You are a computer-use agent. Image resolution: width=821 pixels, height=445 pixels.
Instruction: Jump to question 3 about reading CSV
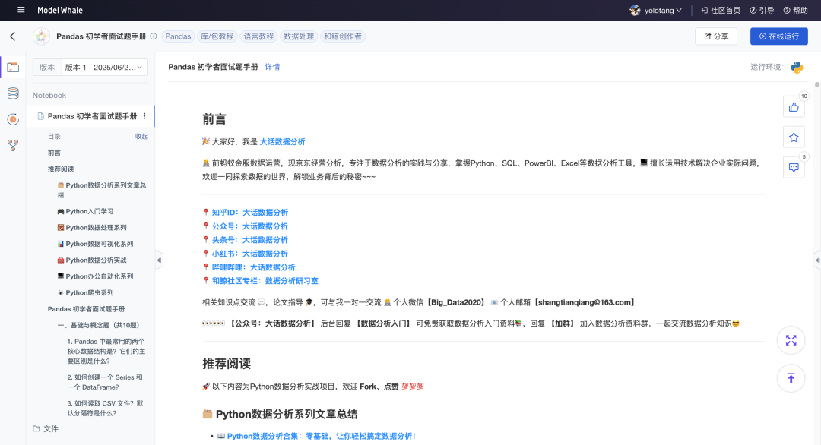click(x=105, y=408)
